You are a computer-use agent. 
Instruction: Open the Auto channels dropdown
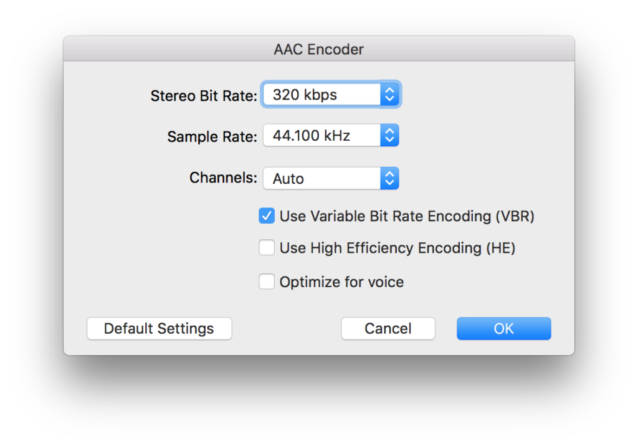coord(331,178)
